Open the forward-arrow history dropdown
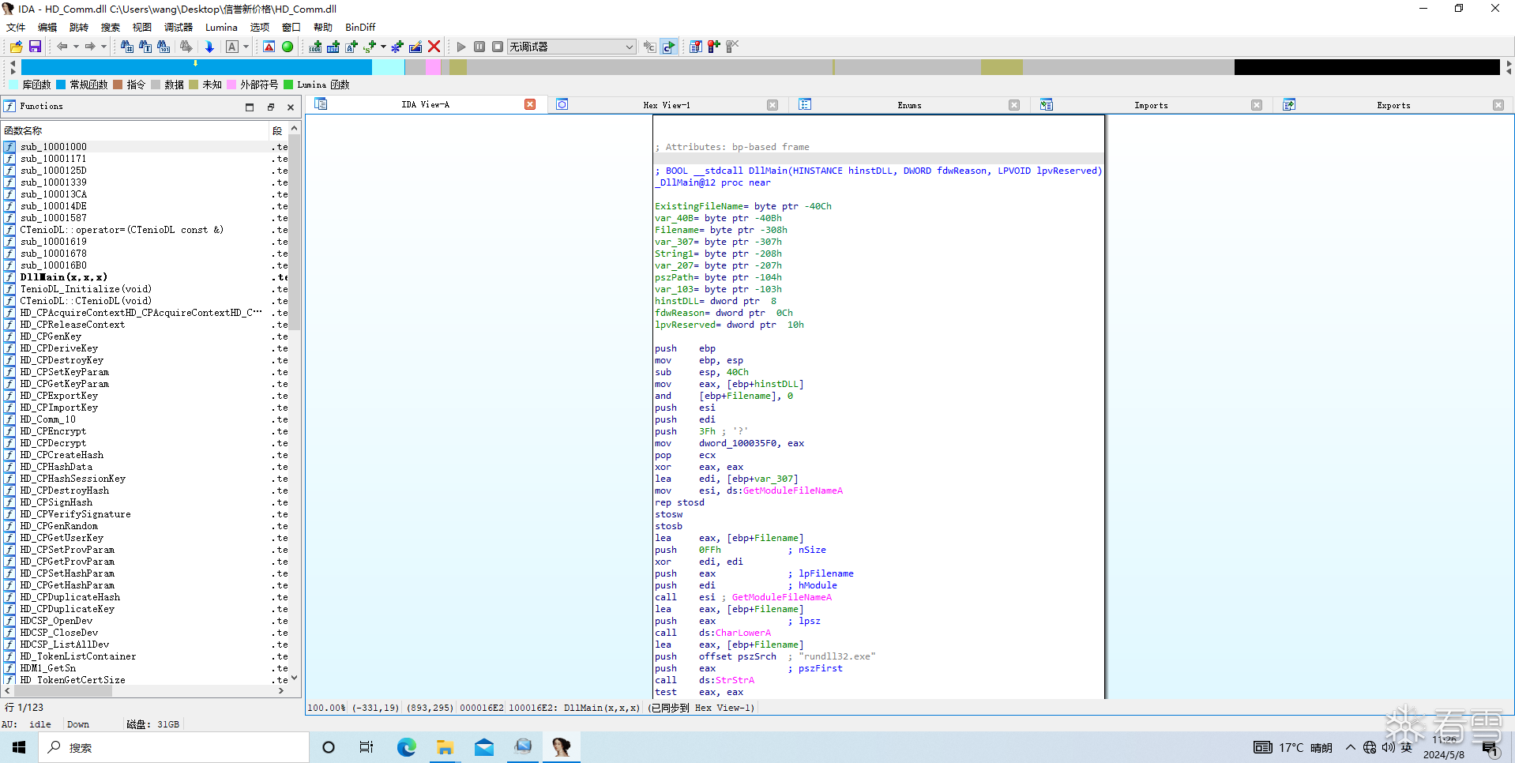 [103, 47]
